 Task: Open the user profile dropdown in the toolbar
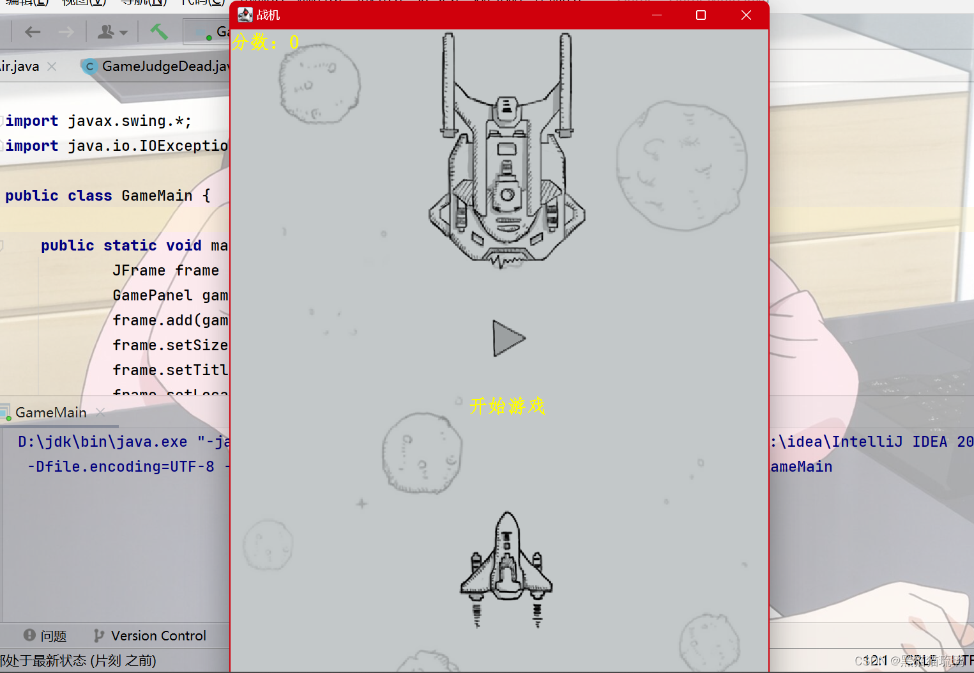tap(112, 31)
